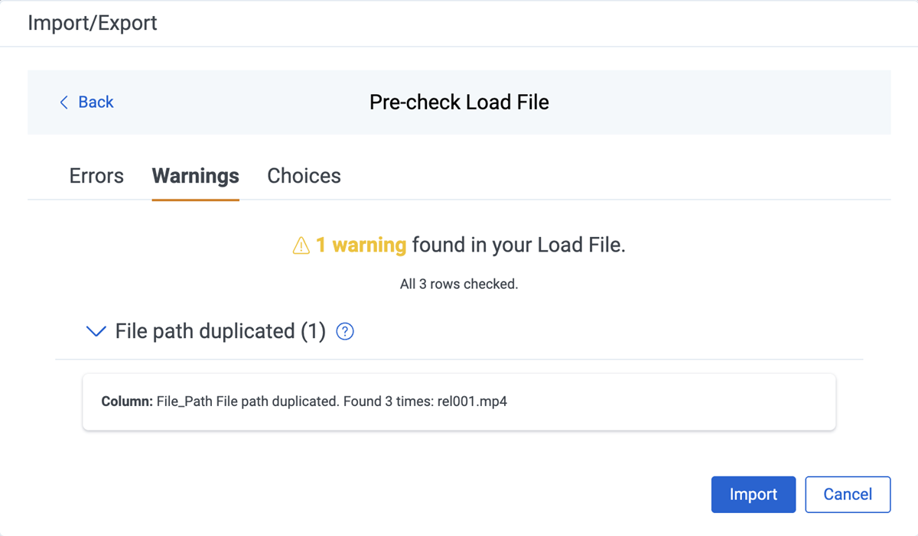The width and height of the screenshot is (918, 536).
Task: Click the Pre-check Load File heading
Action: [x=459, y=102]
